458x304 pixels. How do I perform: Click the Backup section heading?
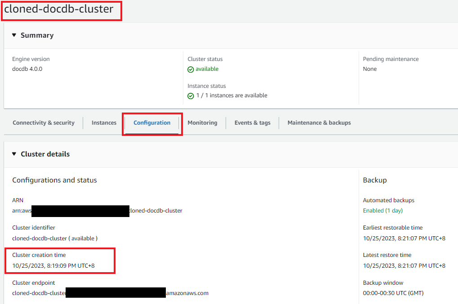click(x=375, y=180)
